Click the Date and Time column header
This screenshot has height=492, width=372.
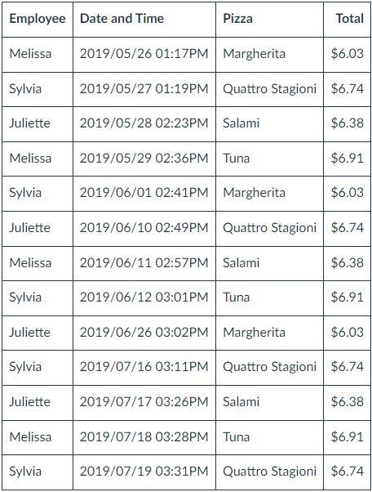point(144,19)
